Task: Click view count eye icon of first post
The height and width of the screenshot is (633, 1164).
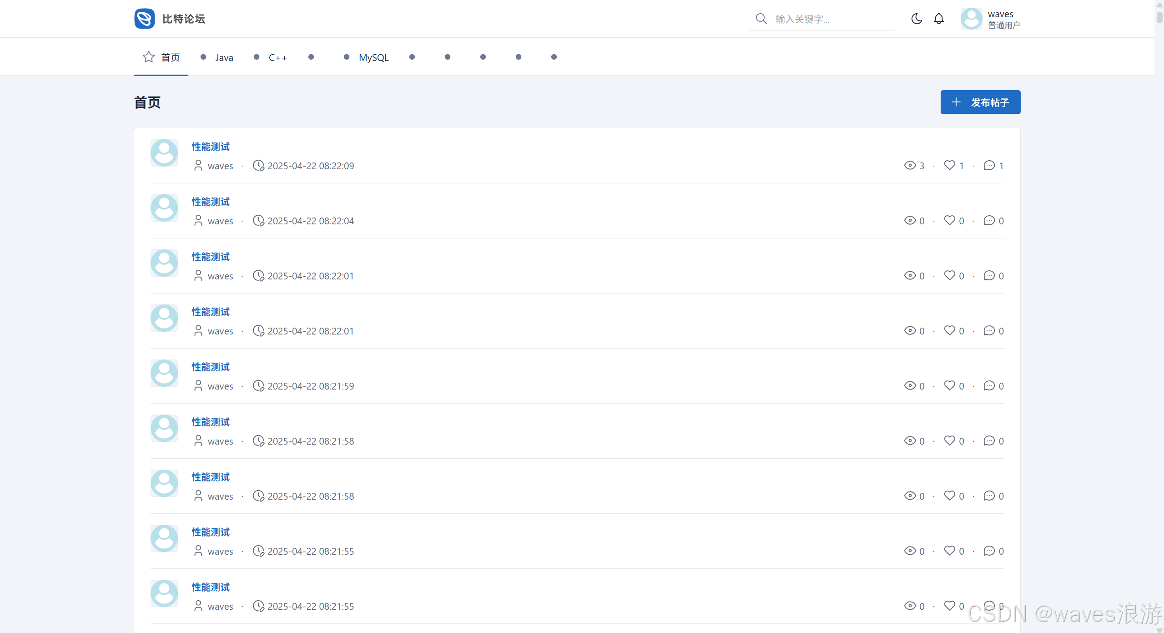Action: (x=910, y=165)
